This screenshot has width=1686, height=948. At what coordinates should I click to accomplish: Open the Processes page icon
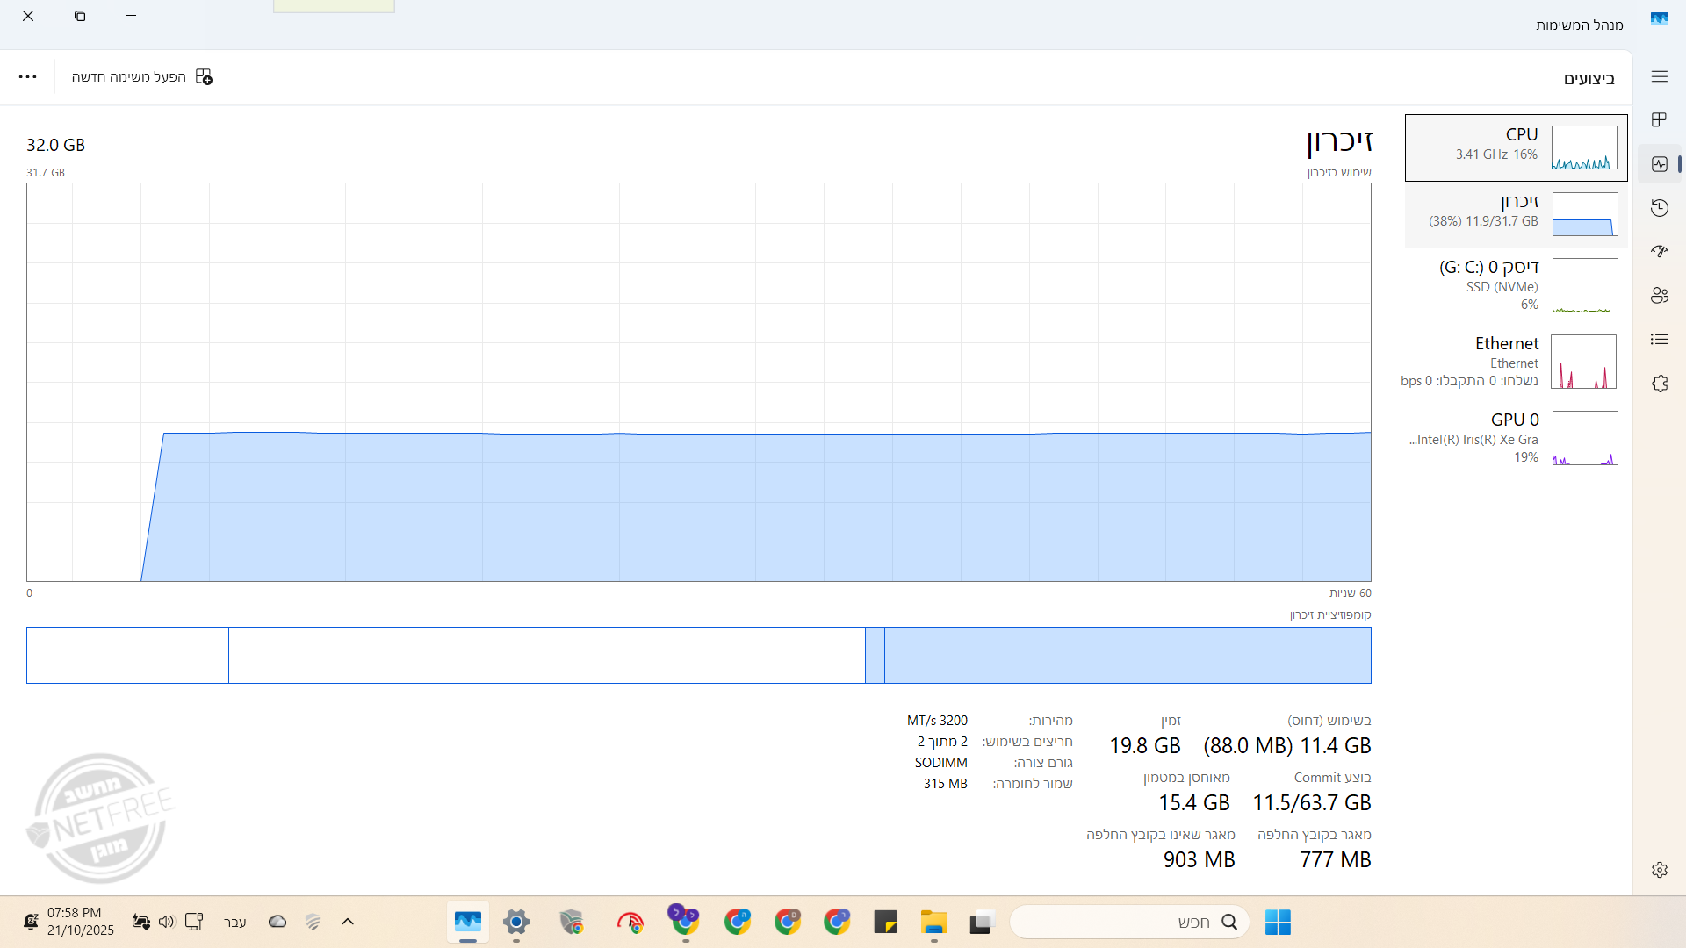pyautogui.click(x=1659, y=120)
